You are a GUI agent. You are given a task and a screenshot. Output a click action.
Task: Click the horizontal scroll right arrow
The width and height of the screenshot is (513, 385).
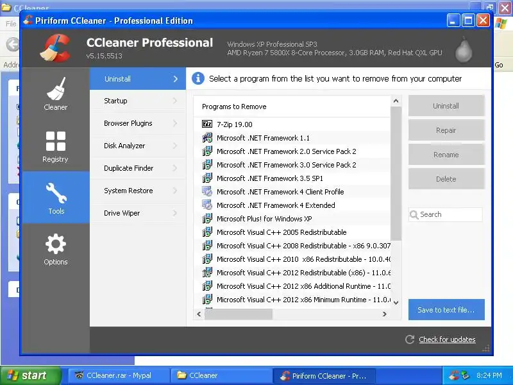(x=385, y=314)
